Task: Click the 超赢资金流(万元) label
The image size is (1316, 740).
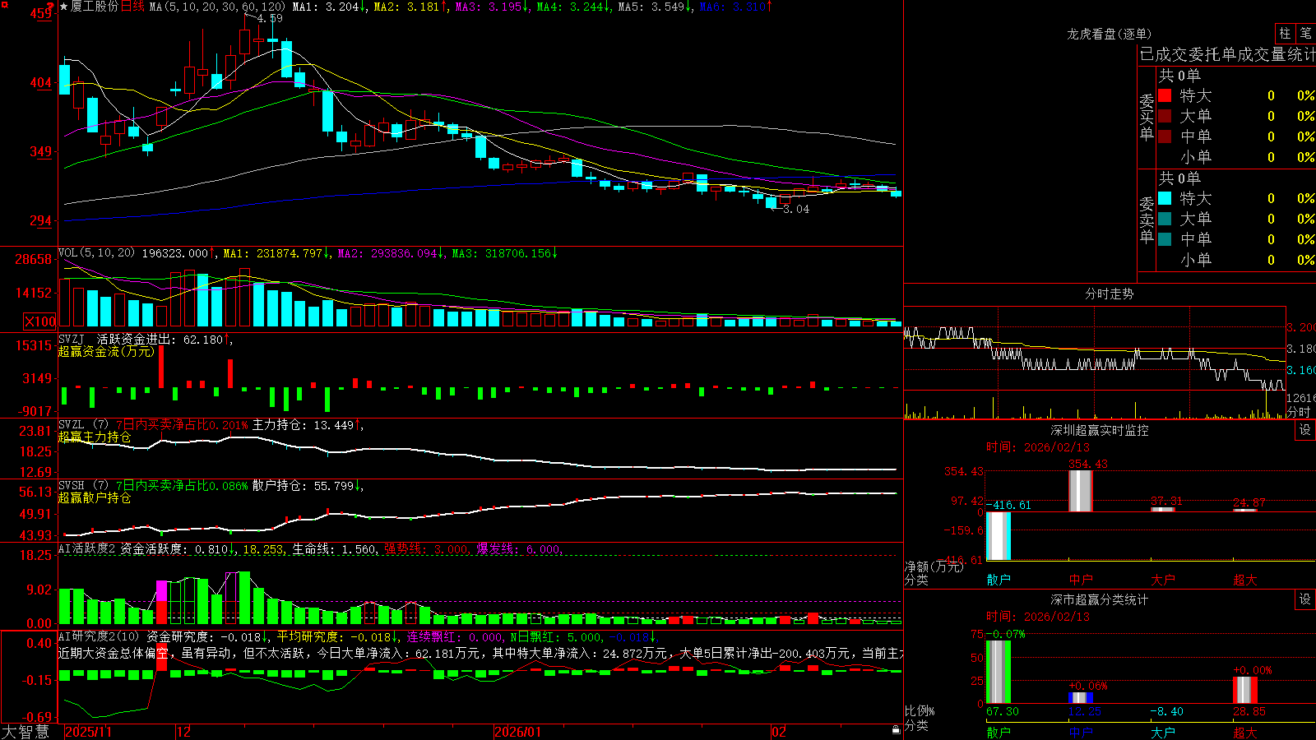Action: click(x=106, y=351)
